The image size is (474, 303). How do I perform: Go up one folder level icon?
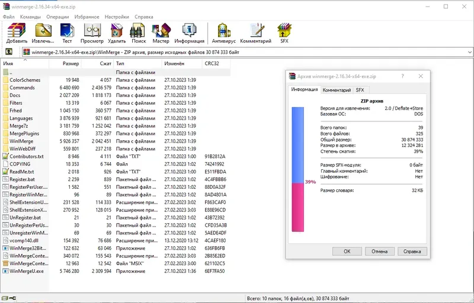[x=9, y=52]
